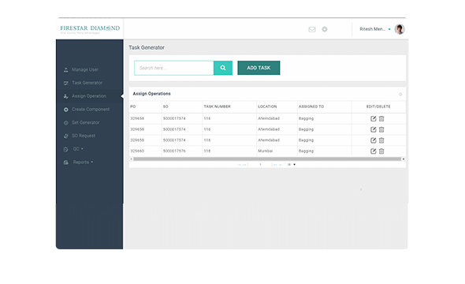
Task: Go to the next page of results
Action: point(275,165)
